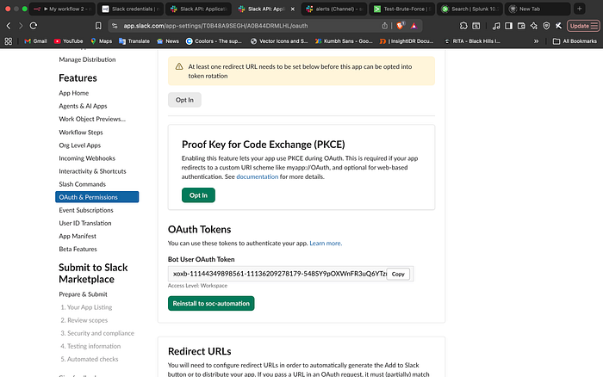Viewport: 603px width, 377px height.
Task: Click the gray token rotation Opt In button
Action: (x=184, y=100)
